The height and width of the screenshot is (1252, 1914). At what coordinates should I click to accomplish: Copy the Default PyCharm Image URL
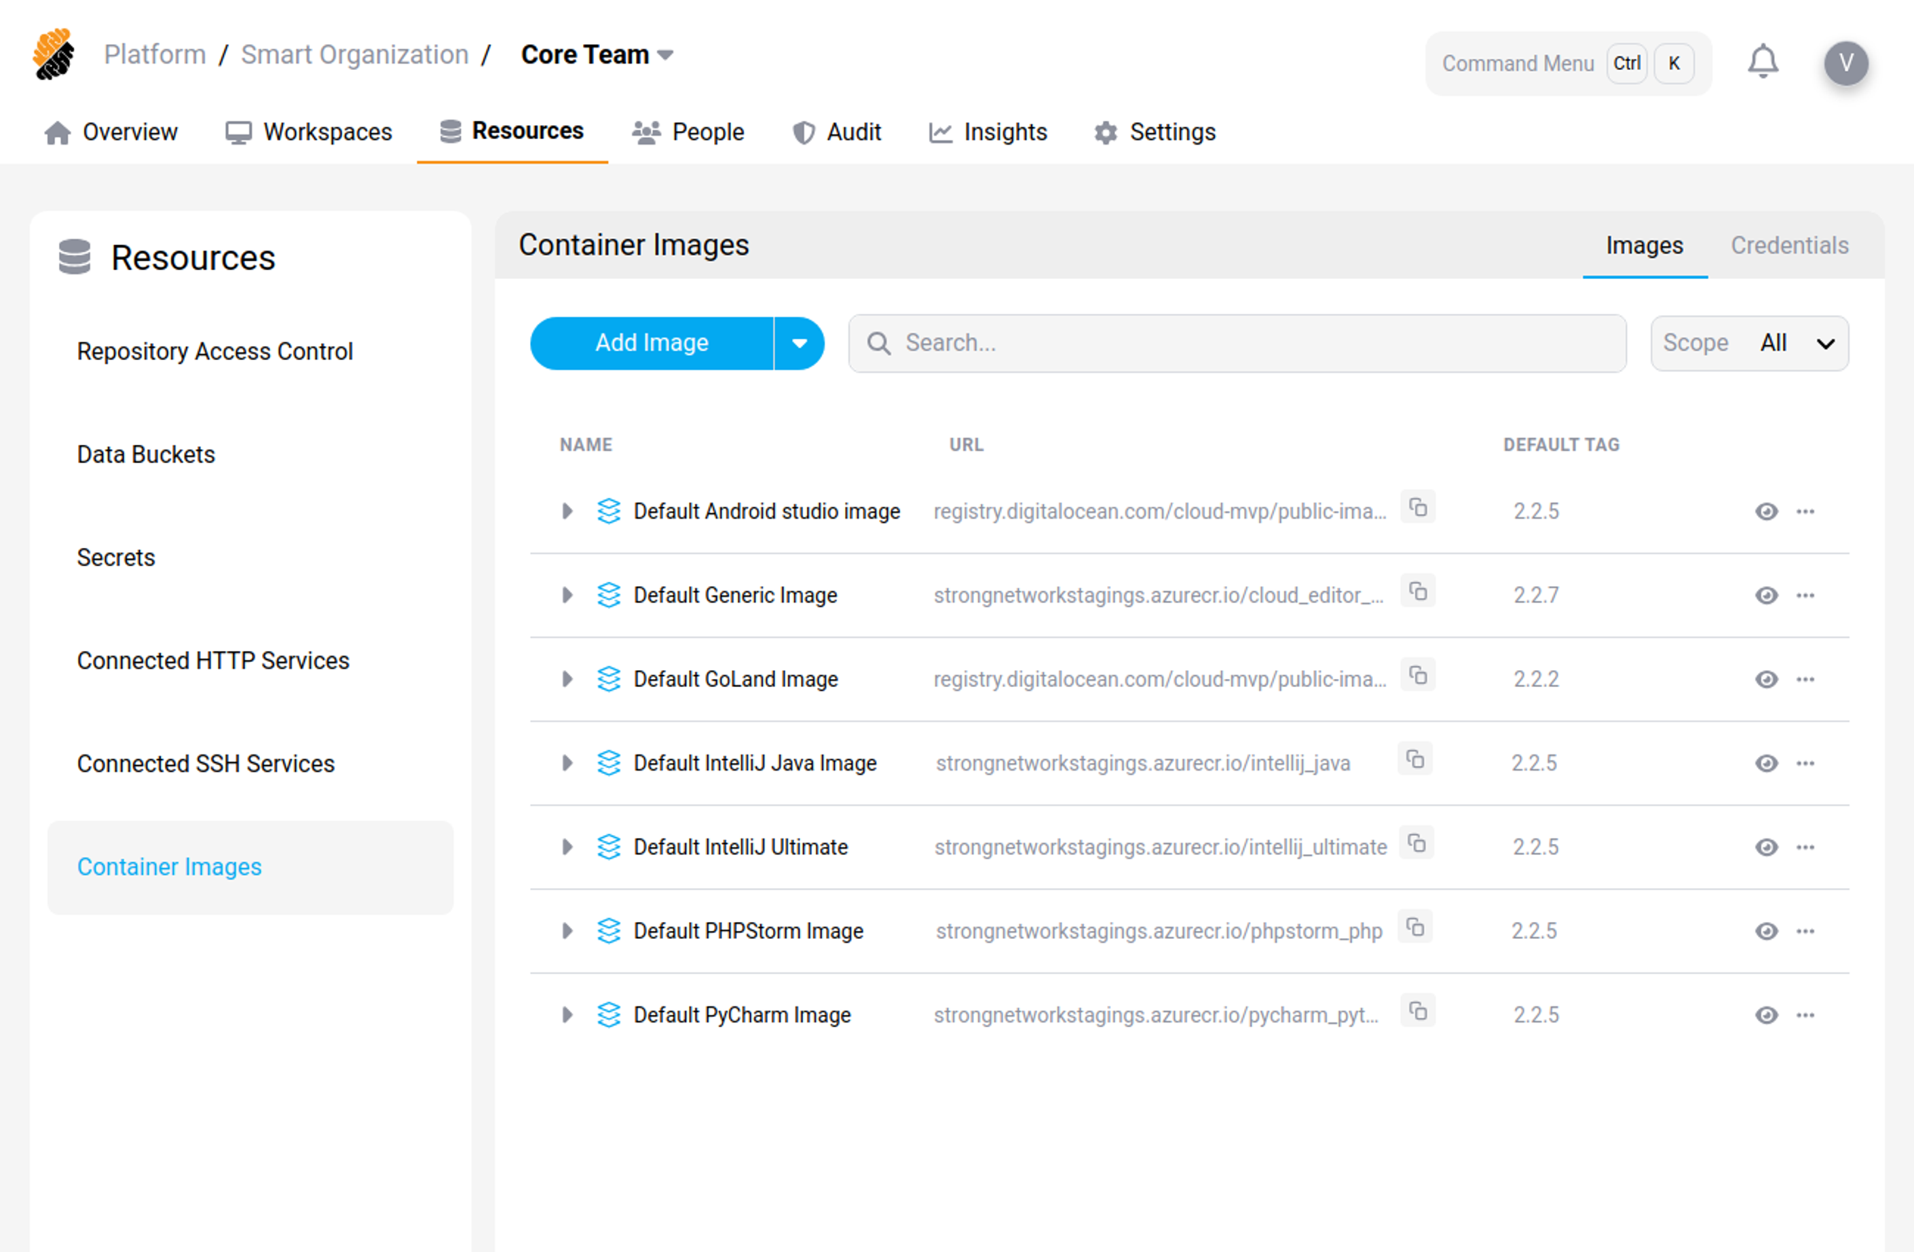click(1418, 1012)
